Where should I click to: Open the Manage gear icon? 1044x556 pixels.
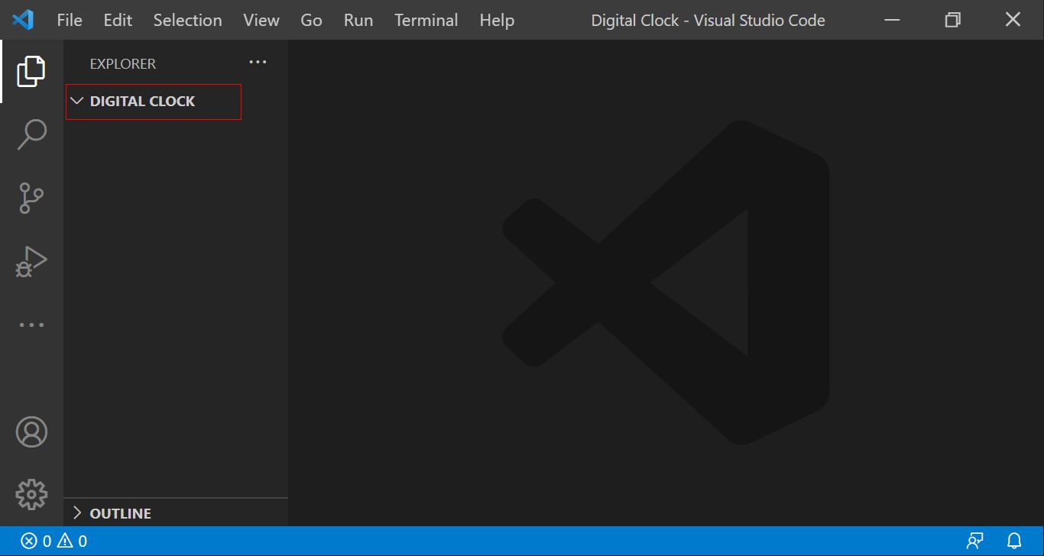tap(31, 494)
